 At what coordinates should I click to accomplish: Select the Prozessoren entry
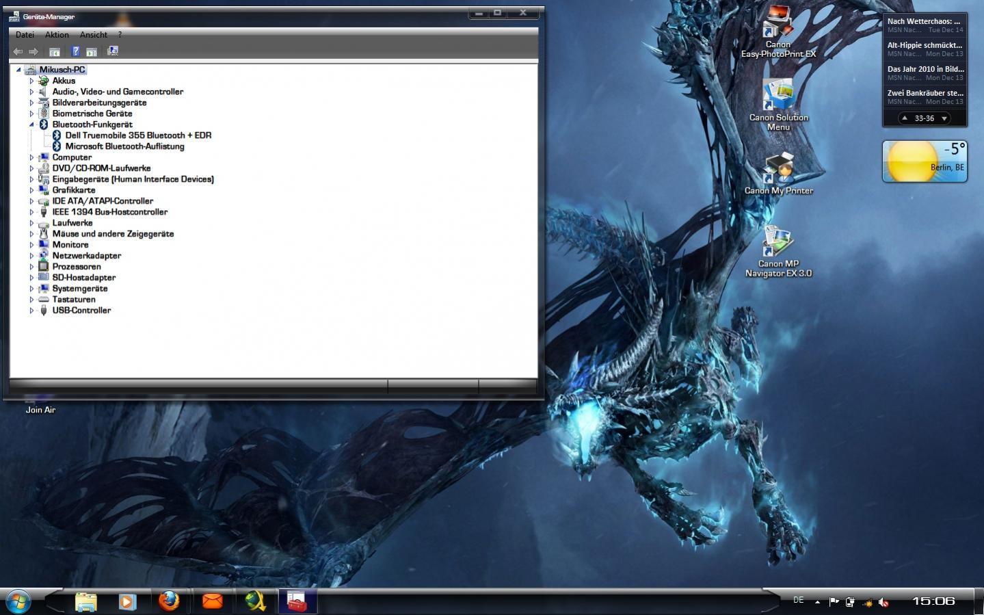click(x=76, y=267)
